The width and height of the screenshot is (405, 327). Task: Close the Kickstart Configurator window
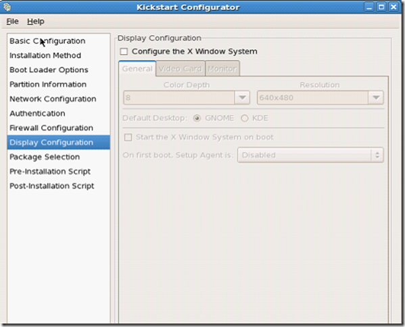tap(394, 7)
